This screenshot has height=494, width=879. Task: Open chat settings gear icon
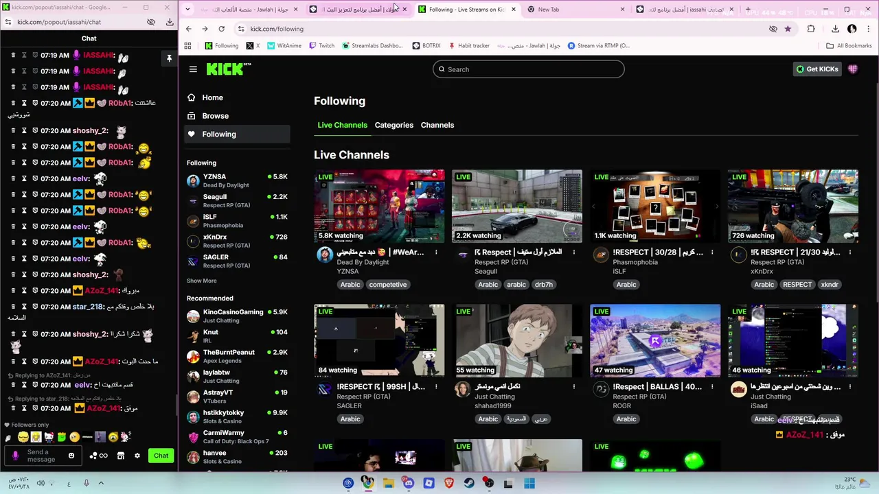[137, 456]
